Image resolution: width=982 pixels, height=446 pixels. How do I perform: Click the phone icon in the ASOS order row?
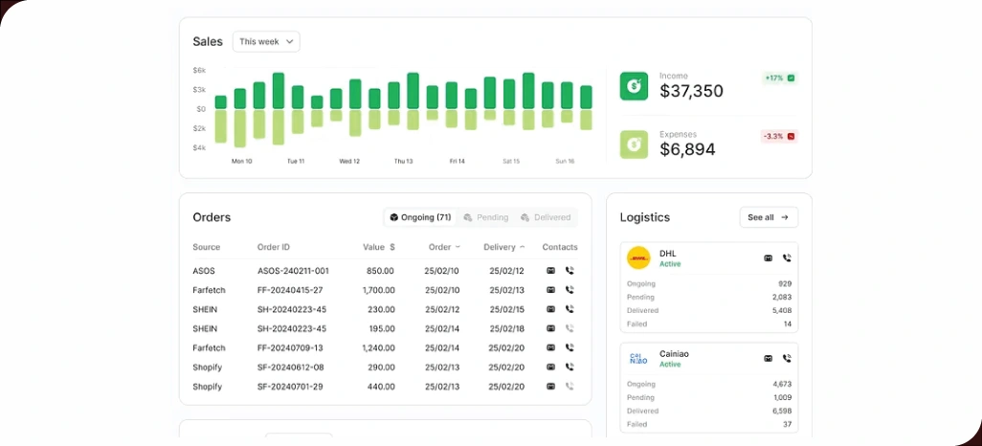pyautogui.click(x=569, y=271)
